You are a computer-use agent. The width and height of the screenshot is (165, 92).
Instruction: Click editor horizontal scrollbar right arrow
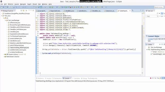[x=140, y=75]
